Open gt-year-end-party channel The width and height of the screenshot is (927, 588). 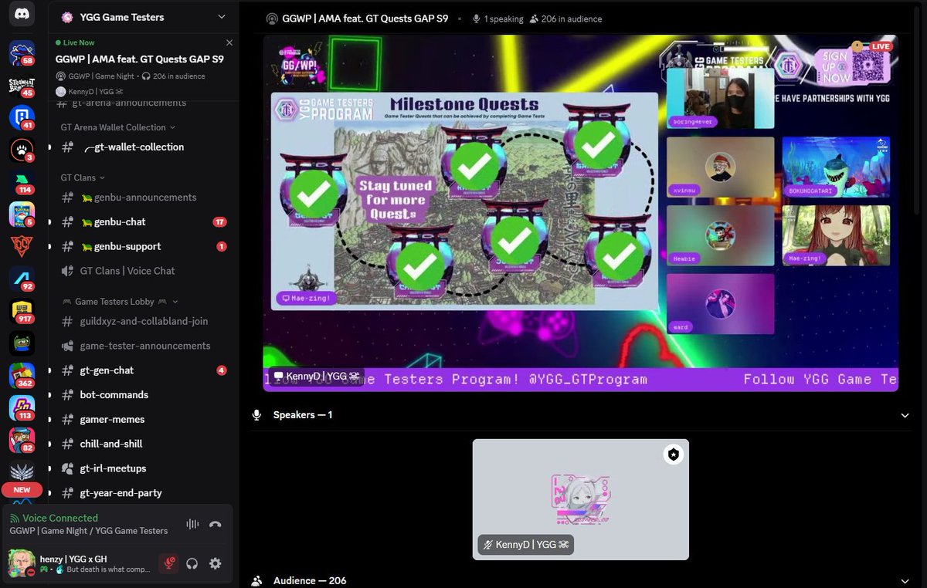[144, 493]
